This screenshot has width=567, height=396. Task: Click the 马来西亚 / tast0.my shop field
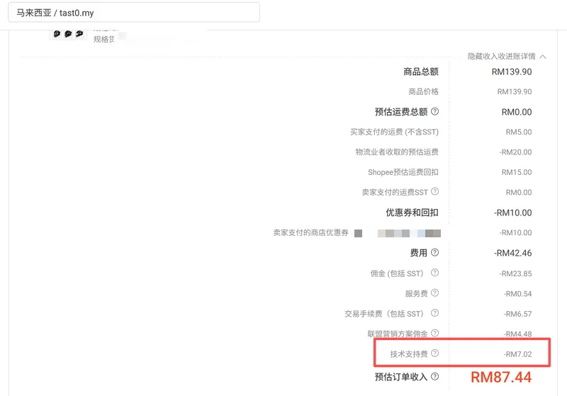(134, 13)
